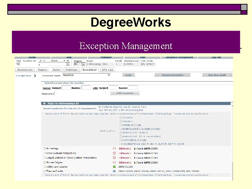Click the Find student search icon
Image resolution: width=252 pixels, height=189 pixels.
click(18, 64)
